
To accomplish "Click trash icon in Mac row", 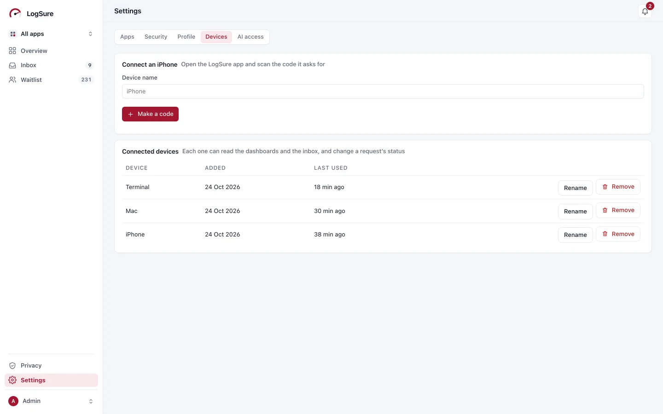I will click(x=605, y=210).
